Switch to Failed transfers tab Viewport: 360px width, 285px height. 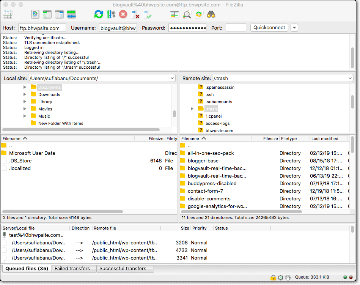click(x=72, y=268)
